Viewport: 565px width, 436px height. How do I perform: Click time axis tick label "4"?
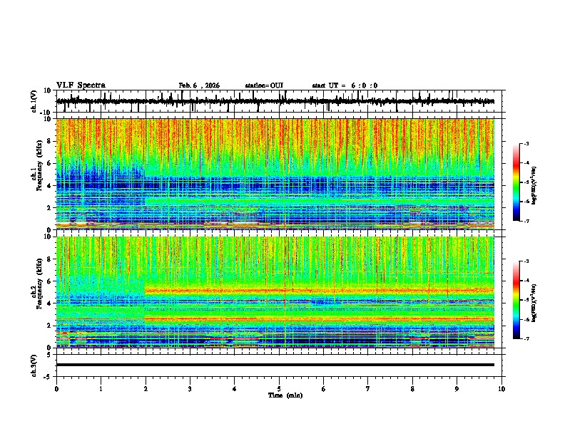click(235, 389)
